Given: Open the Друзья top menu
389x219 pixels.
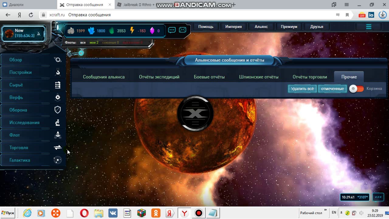Looking at the screenshot, I should pos(317,27).
